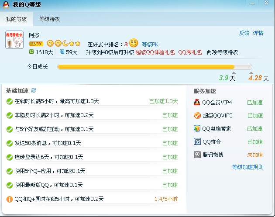Switch to the 我的等级 tab
Image resolution: width=275 pixels, height=217 pixels.
click(x=16, y=19)
